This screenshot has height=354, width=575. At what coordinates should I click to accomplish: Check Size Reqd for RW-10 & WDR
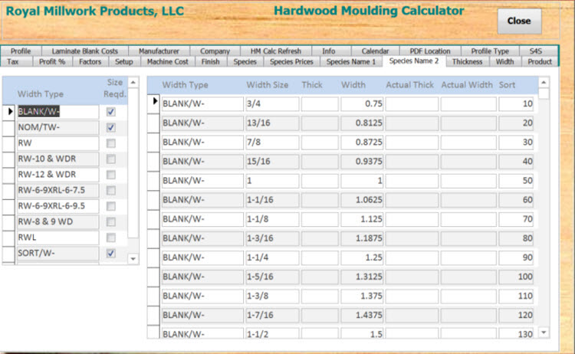(x=110, y=159)
